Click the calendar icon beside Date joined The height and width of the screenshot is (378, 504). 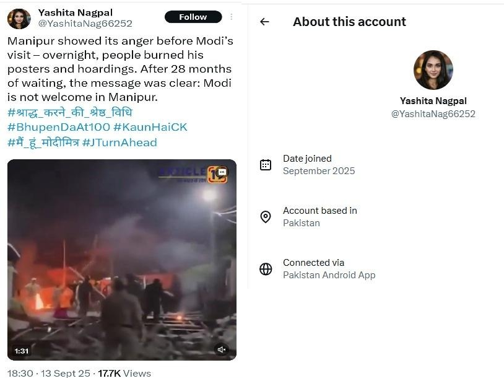click(x=266, y=165)
